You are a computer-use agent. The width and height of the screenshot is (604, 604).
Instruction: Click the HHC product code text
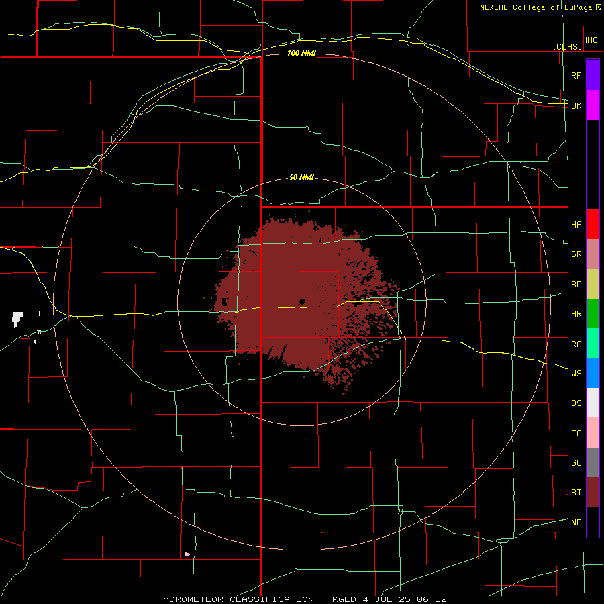(x=590, y=40)
